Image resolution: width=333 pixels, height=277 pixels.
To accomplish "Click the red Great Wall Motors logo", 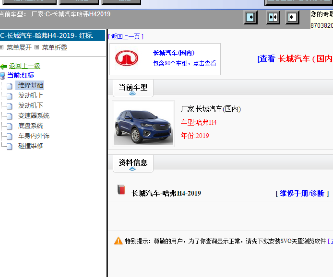I will pos(127,58).
